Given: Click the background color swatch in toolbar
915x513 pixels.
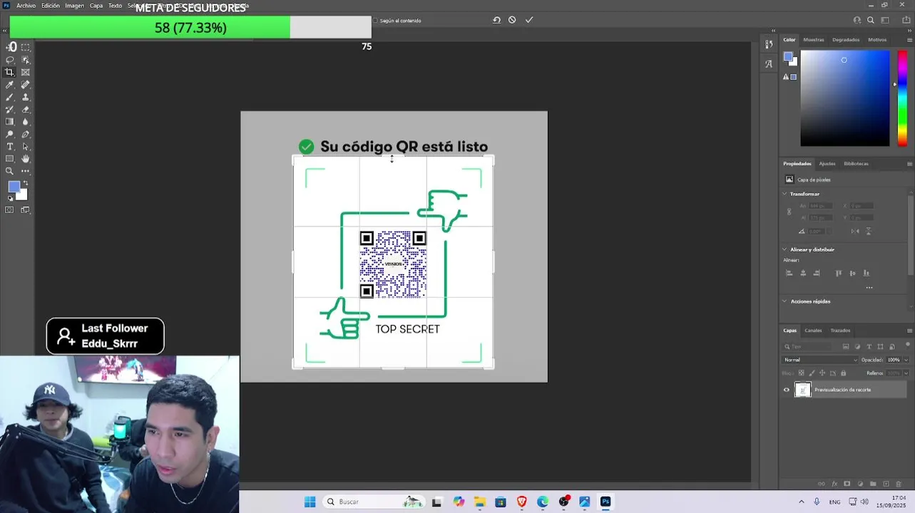Looking at the screenshot, I should click(x=23, y=195).
